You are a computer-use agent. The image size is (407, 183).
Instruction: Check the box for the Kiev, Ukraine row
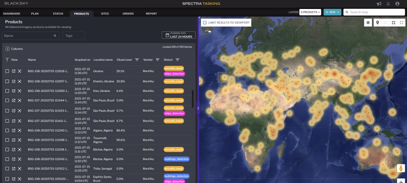pyautogui.click(x=7, y=91)
